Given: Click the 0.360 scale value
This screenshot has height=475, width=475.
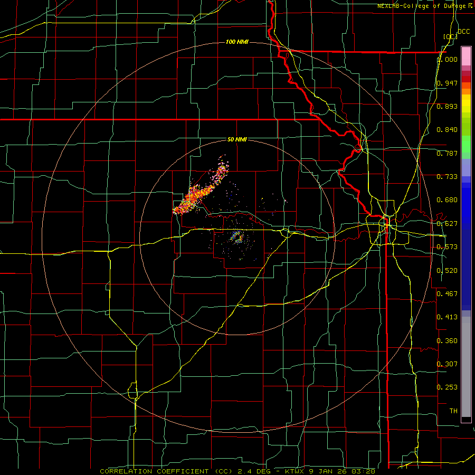Looking at the screenshot, I should [x=447, y=341].
